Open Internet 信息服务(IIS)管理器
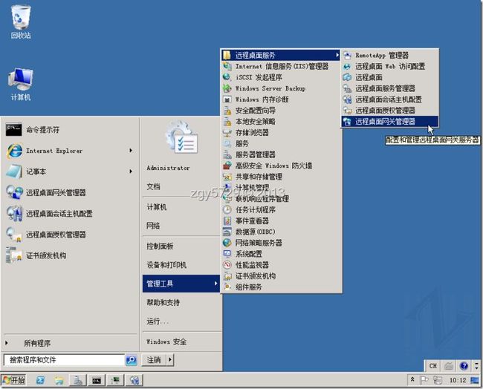Viewport: 483px width, 389px height. point(281,66)
